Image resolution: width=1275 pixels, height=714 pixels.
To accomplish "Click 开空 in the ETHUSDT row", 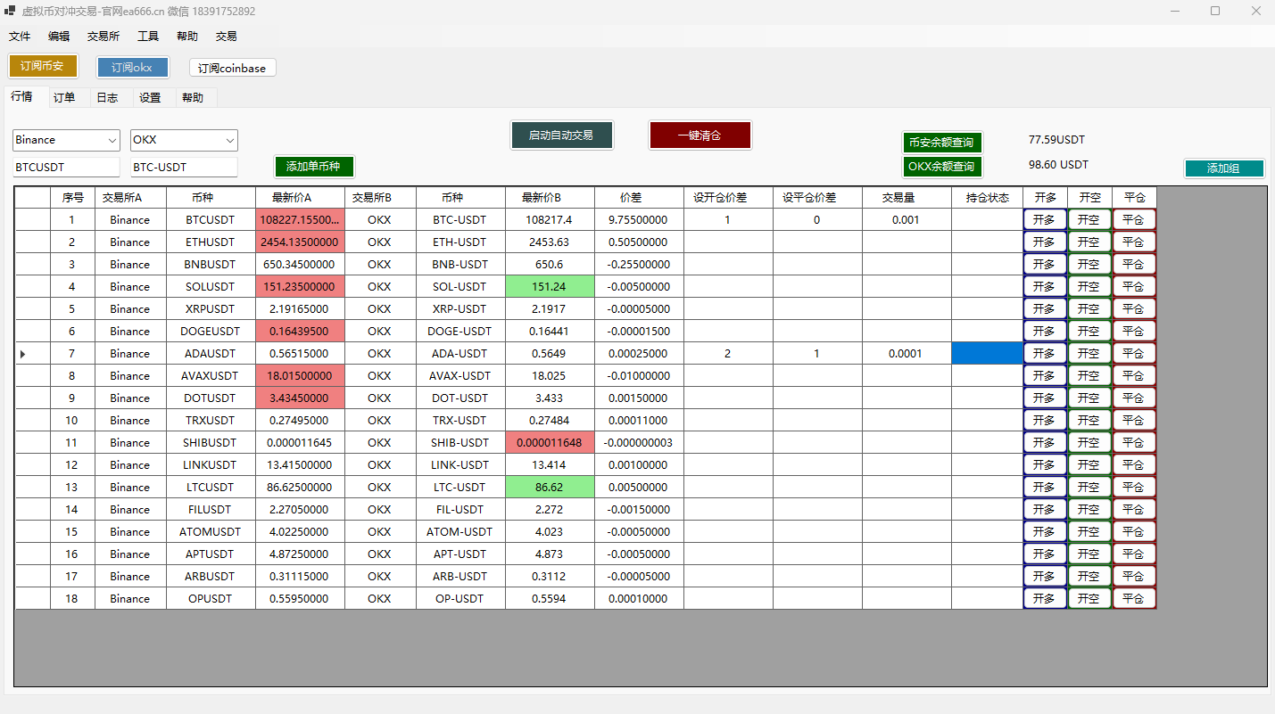I will tap(1089, 242).
